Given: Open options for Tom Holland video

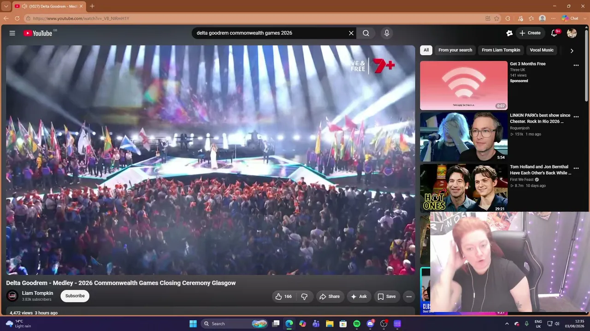Looking at the screenshot, I should (x=576, y=168).
